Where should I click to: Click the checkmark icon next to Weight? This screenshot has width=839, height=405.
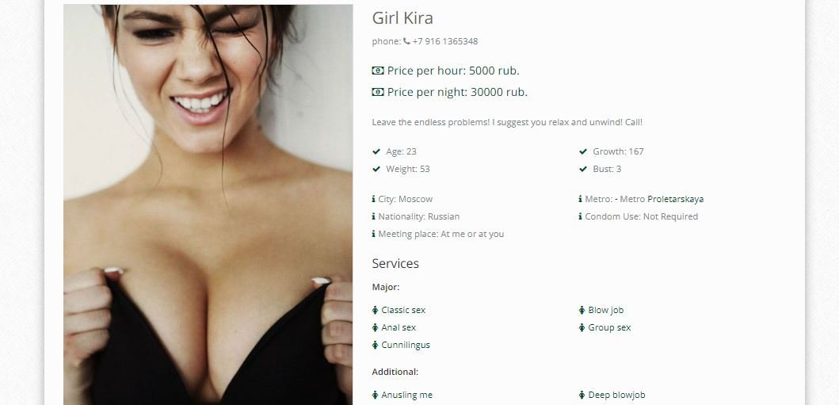pyautogui.click(x=376, y=169)
